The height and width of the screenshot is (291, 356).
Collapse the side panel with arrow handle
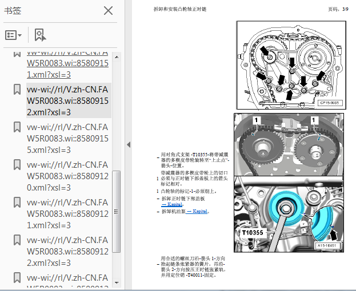(129, 144)
